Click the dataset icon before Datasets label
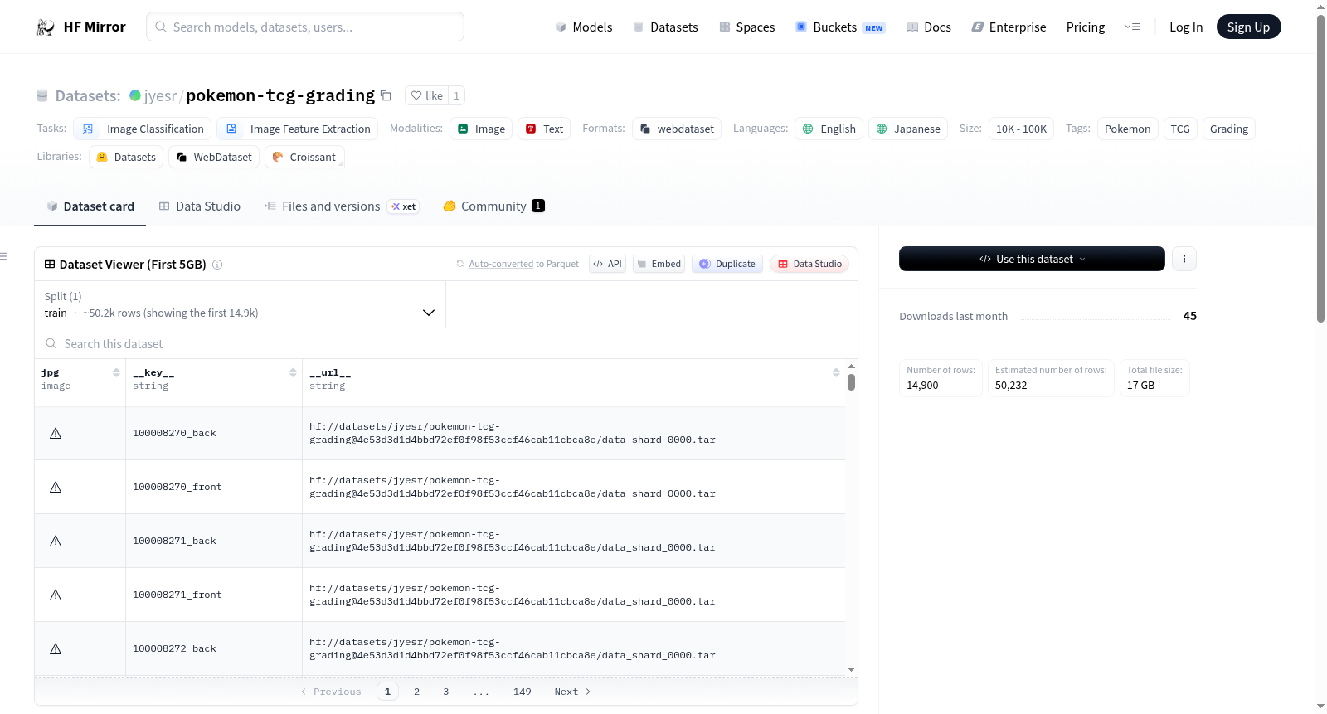 pos(42,95)
